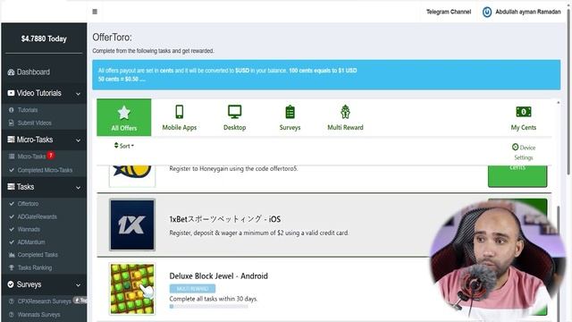Screen dimensions: 572x322
Task: Click the Deluxe Block Jewel thumbnail
Action: pos(132,289)
